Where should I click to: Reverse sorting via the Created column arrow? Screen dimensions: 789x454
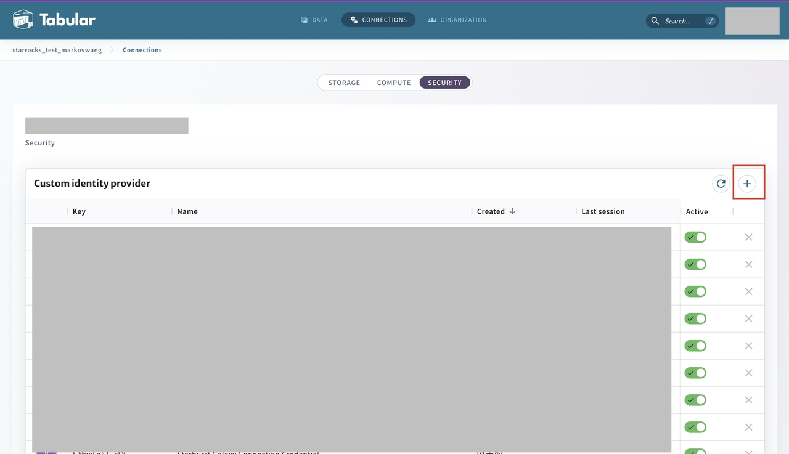[x=513, y=211]
